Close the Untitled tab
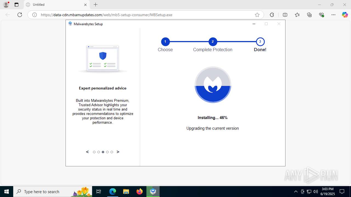The width and height of the screenshot is (351, 197). click(85, 5)
